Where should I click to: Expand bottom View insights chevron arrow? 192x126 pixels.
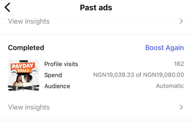[181, 107]
